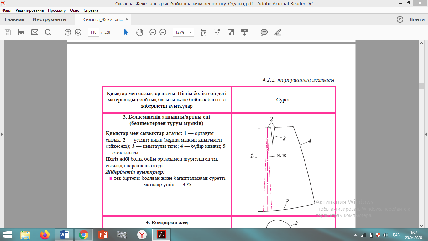Open the Help question mark icon
The width and height of the screenshot is (428, 241).
tap(400, 19)
